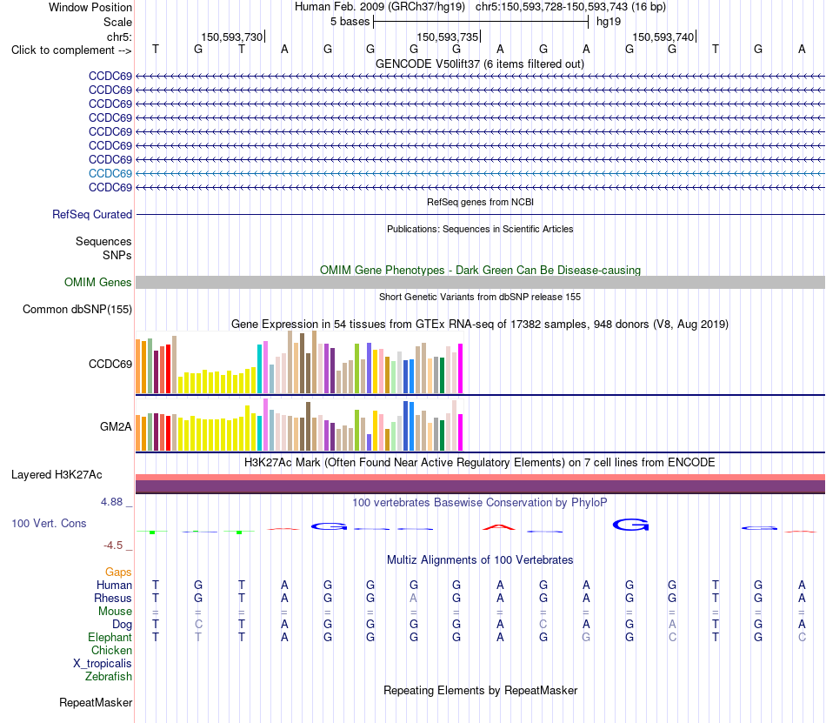Click the gray OMIM Genes bar
Image resolution: width=826 pixels, height=723 pixels.
[x=480, y=283]
